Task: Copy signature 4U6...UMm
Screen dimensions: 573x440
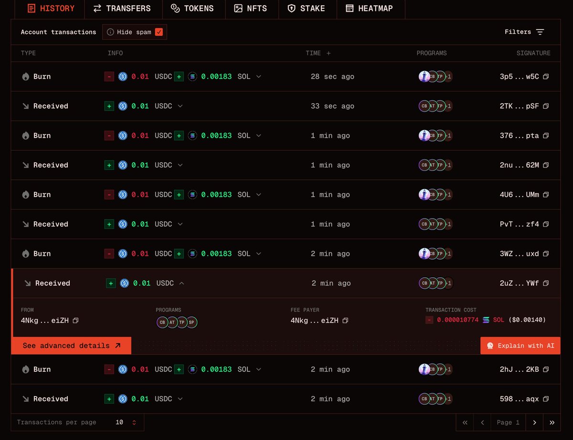Action: (546, 195)
